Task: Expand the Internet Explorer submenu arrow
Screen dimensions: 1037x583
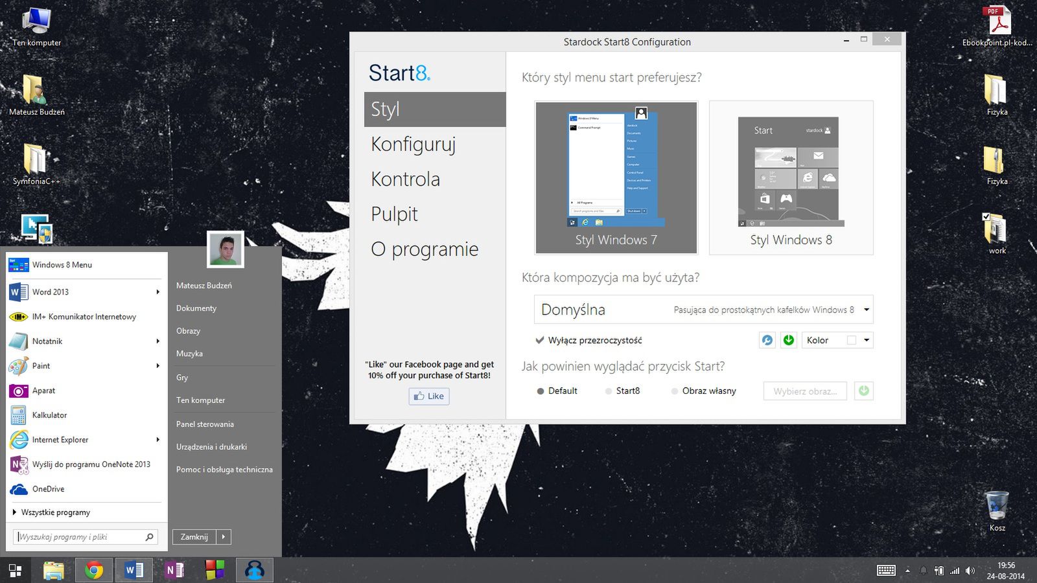Action: pos(158,440)
